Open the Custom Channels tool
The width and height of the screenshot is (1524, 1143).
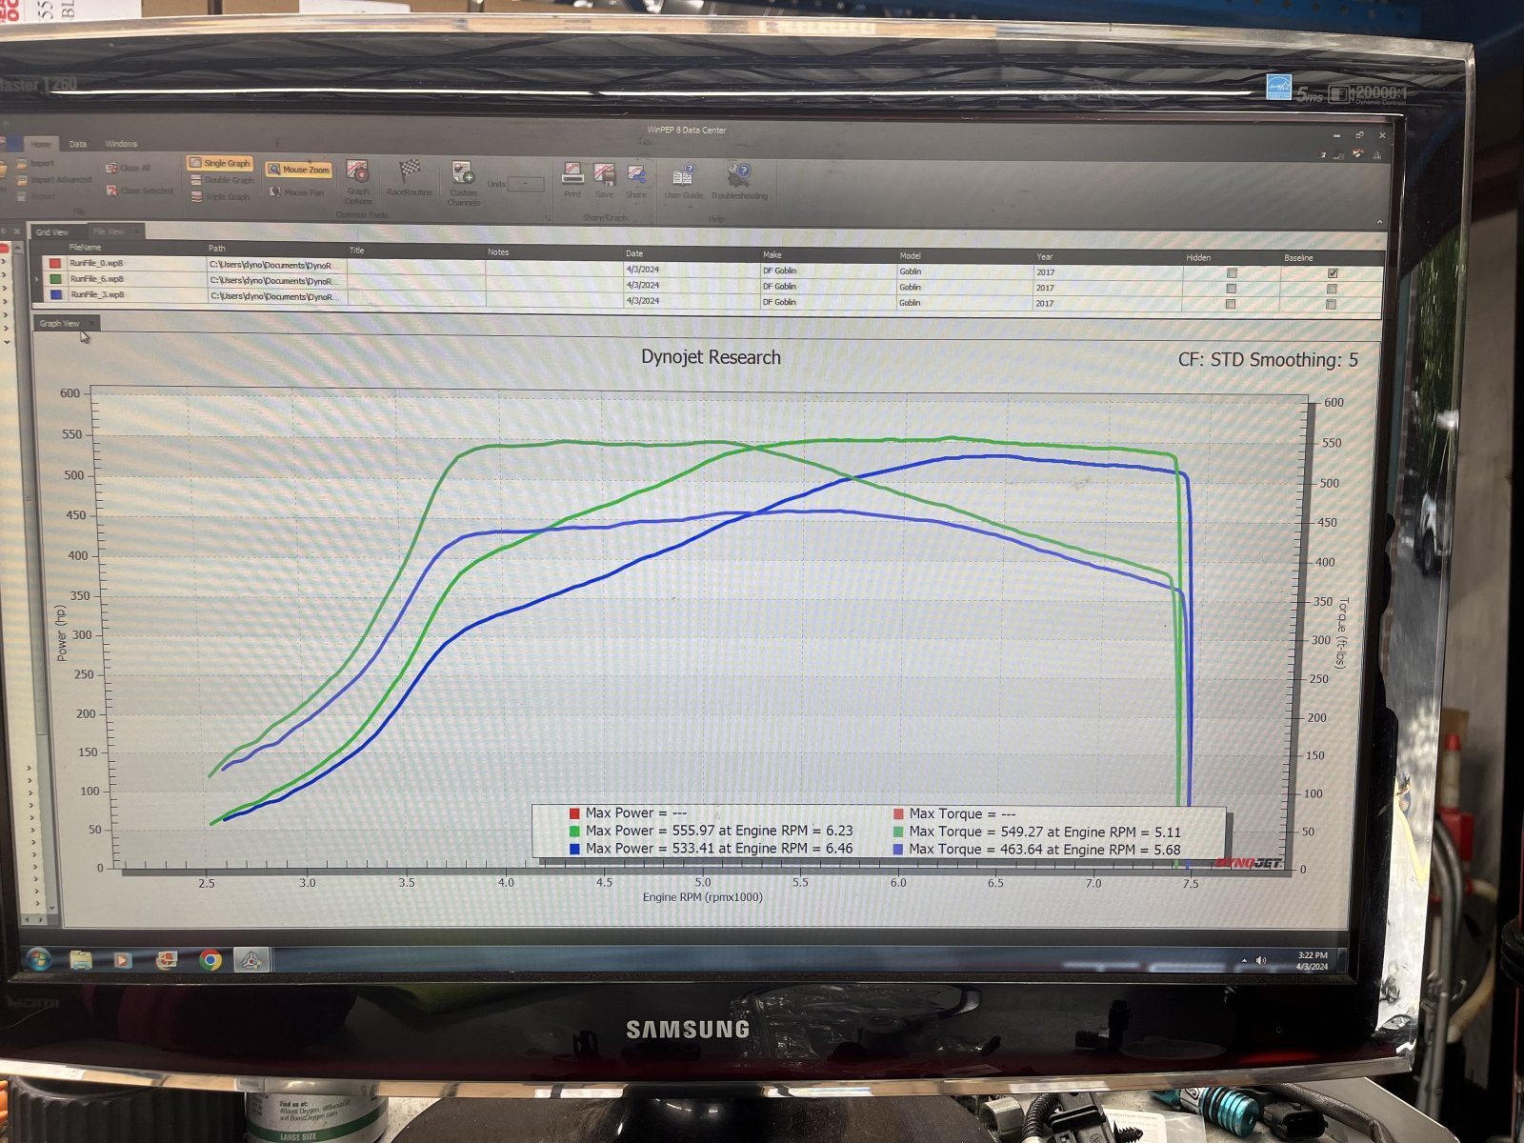click(x=463, y=182)
